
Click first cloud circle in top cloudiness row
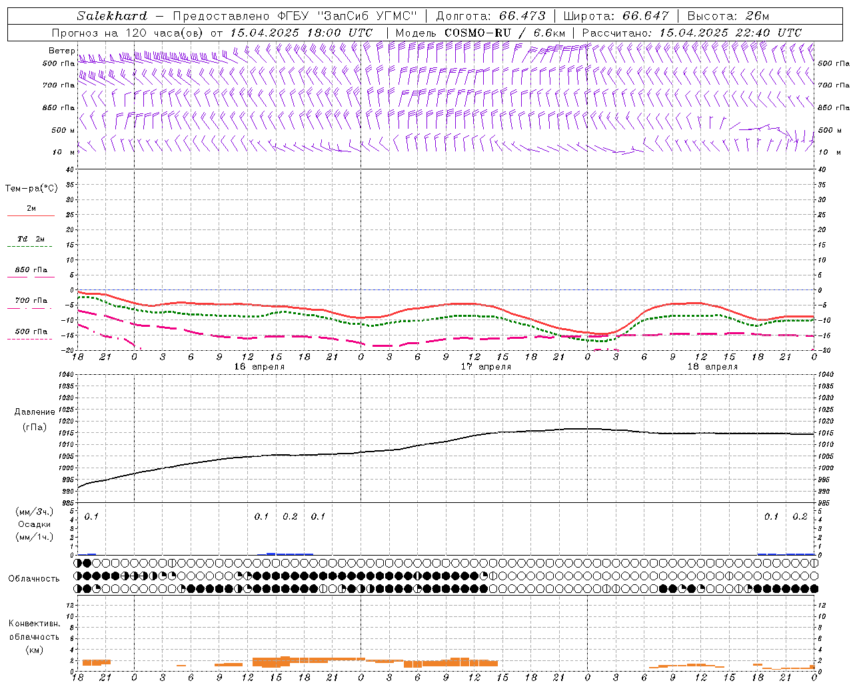(x=78, y=564)
